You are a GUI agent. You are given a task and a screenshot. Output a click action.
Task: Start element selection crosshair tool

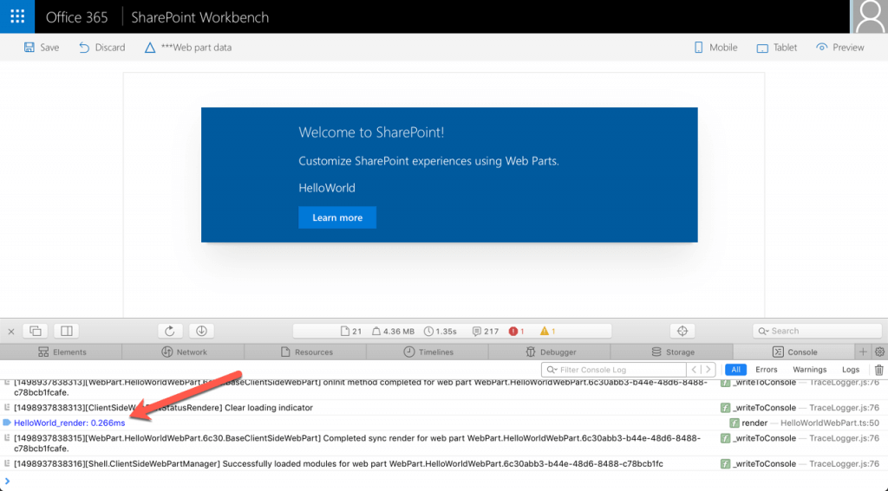[682, 331]
